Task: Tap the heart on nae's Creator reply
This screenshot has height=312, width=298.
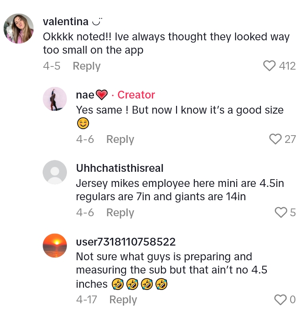Action: point(275,139)
